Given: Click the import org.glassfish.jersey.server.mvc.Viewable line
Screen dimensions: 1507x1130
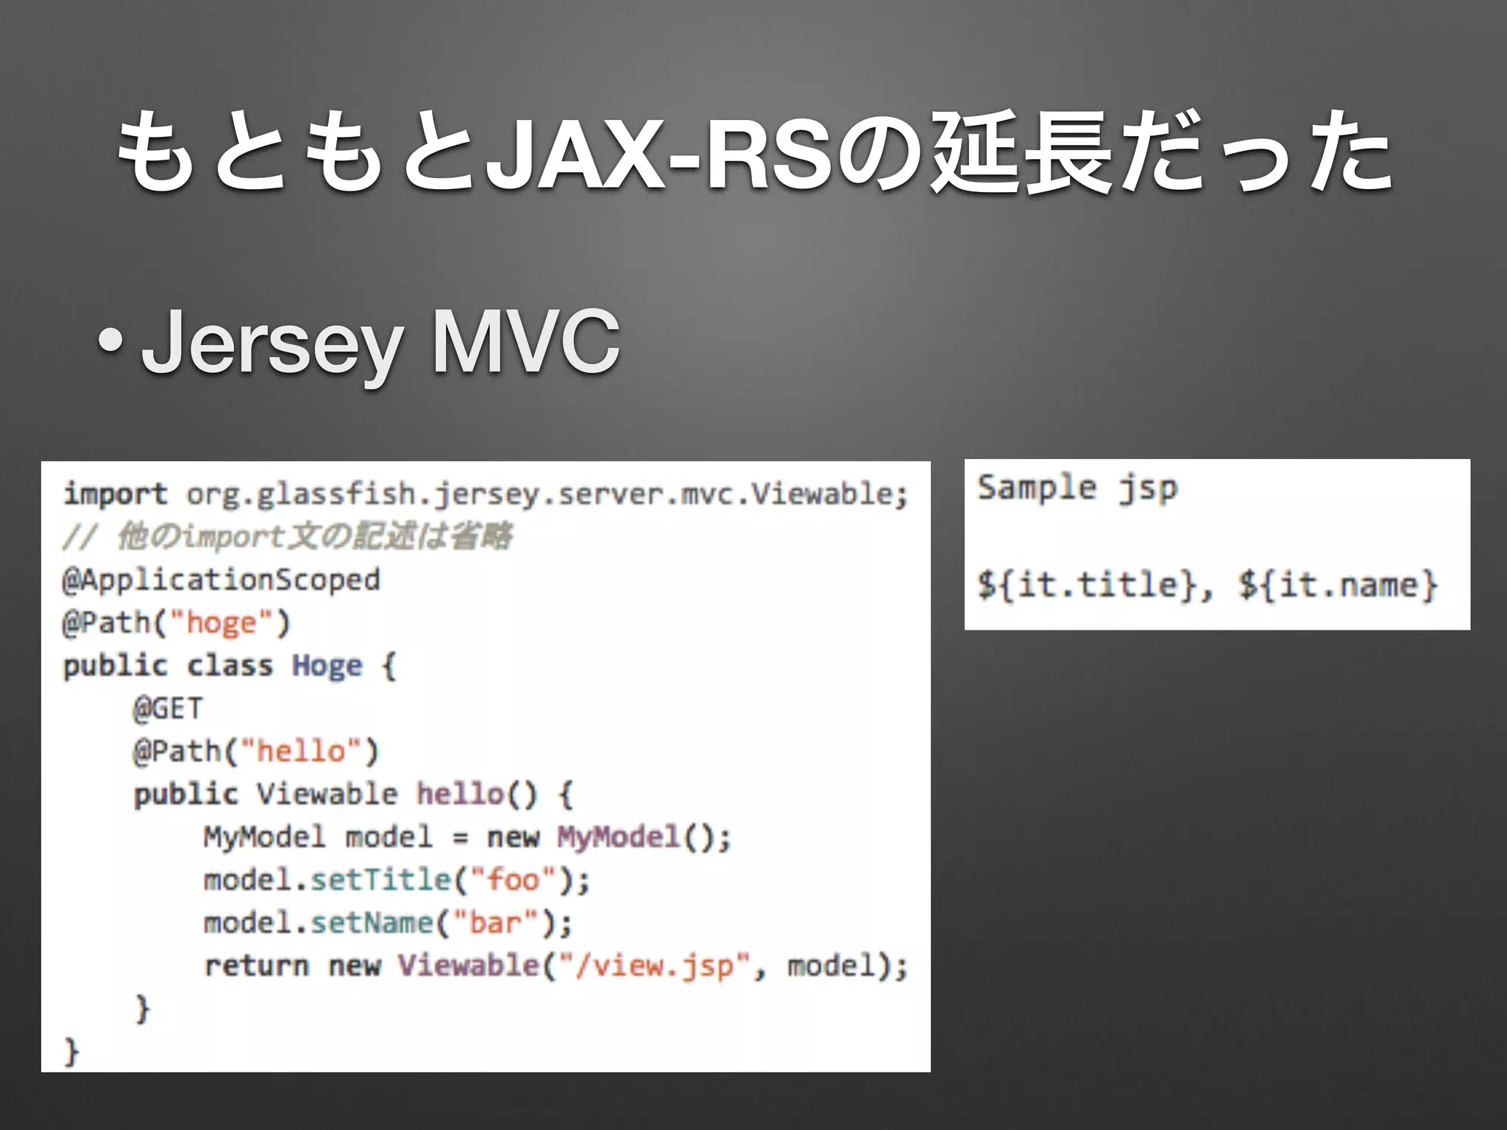Looking at the screenshot, I should click(x=486, y=494).
